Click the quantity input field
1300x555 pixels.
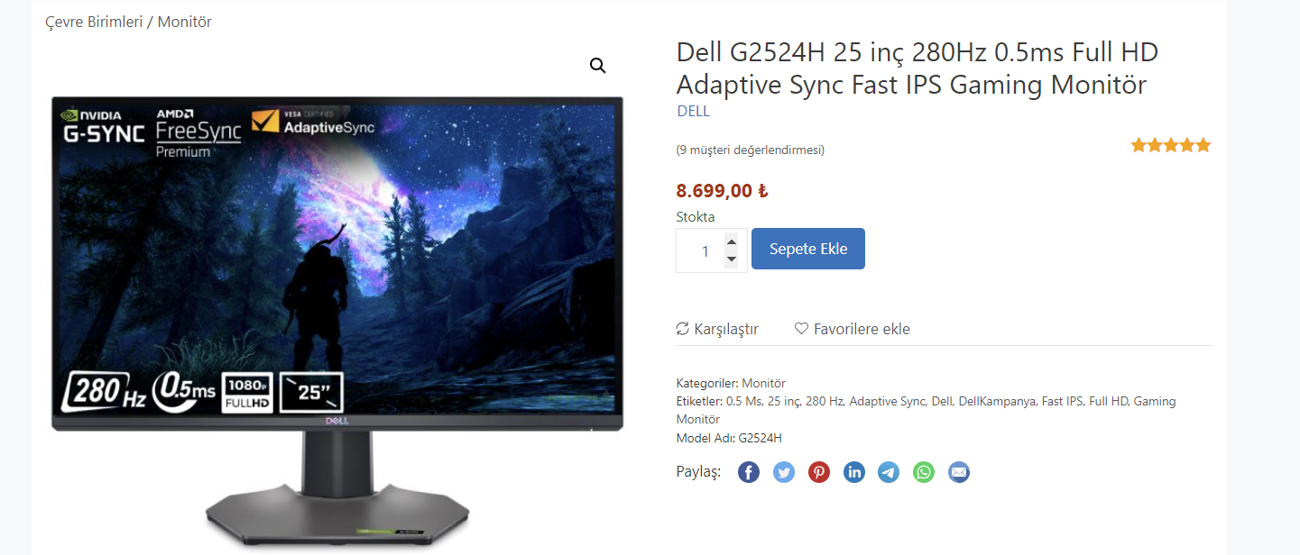point(704,250)
